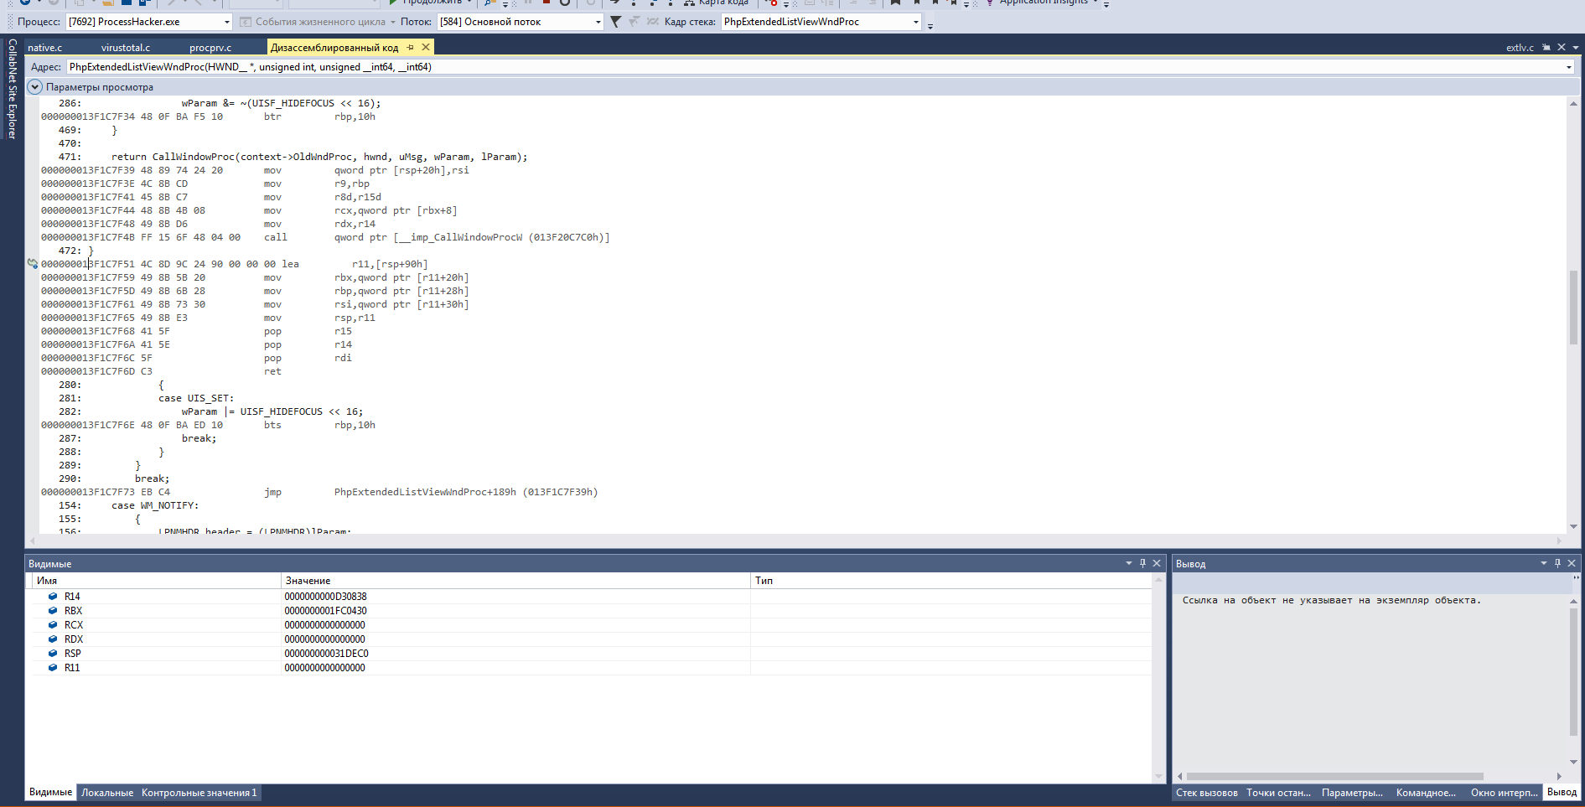This screenshot has height=807, width=1585.
Task: Switch to the virustotal.c tab
Action: [x=126, y=47]
